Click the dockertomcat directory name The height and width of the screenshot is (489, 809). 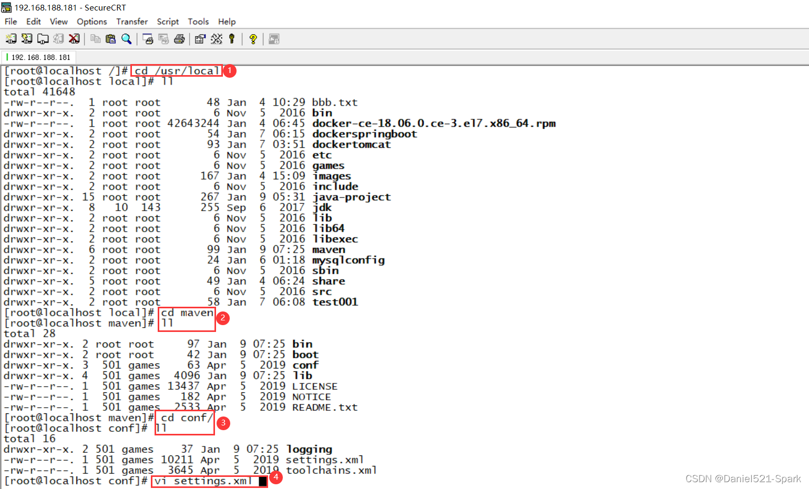(351, 144)
